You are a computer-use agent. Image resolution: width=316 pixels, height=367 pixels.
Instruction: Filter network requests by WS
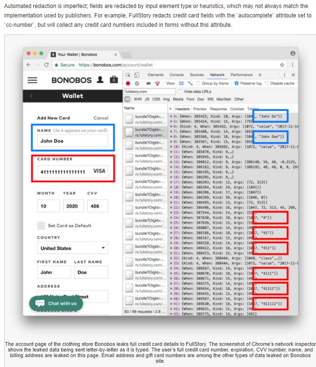pos(211,99)
